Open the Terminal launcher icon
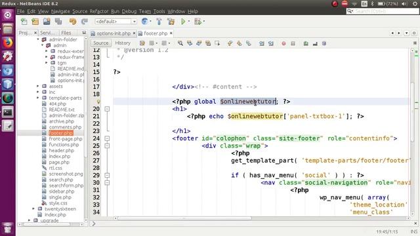 click(x=7, y=112)
